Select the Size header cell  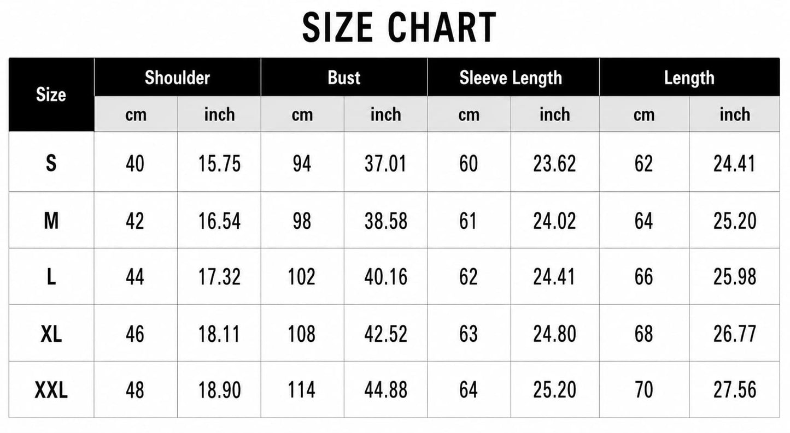pos(51,95)
